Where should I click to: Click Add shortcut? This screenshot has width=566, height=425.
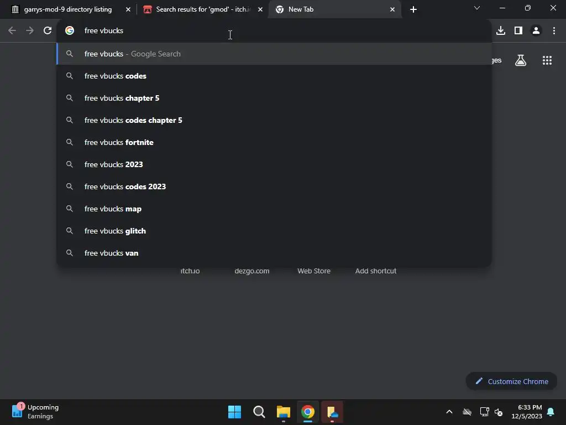(x=376, y=271)
